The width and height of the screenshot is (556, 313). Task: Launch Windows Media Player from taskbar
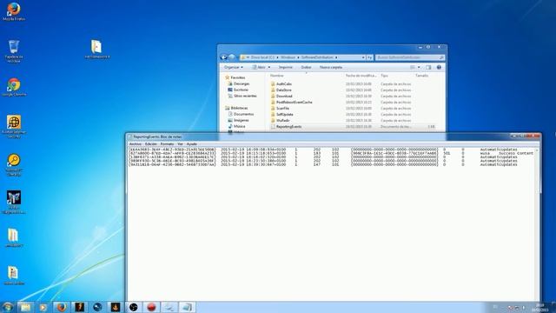click(43, 307)
